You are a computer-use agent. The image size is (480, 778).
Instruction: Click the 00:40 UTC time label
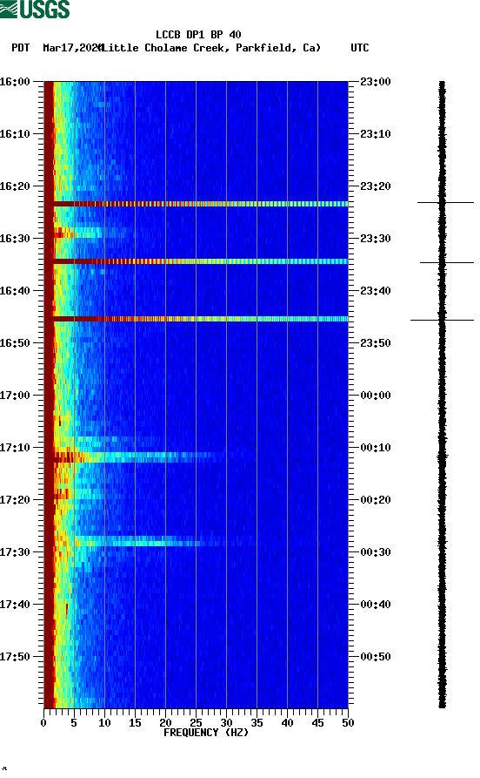(x=376, y=605)
